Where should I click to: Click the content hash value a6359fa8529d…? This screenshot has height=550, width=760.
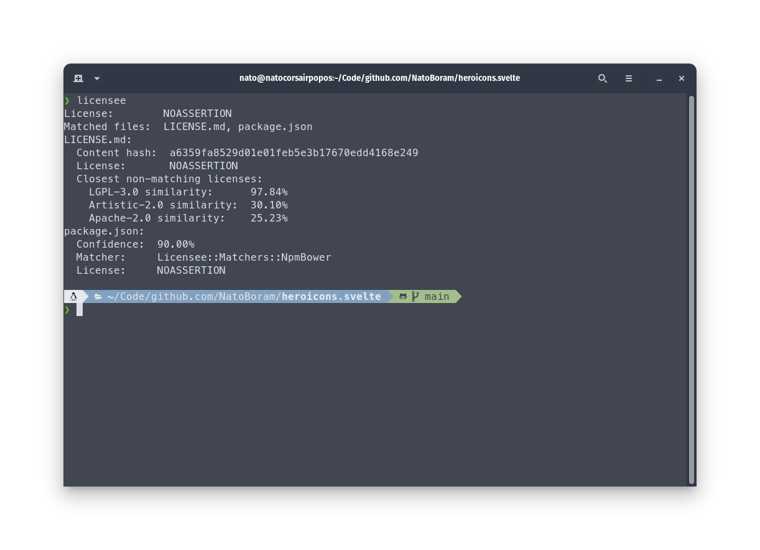click(294, 153)
